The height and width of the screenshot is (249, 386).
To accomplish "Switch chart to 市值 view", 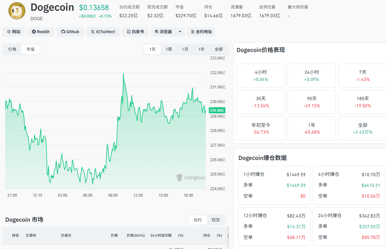I will pos(31,49).
